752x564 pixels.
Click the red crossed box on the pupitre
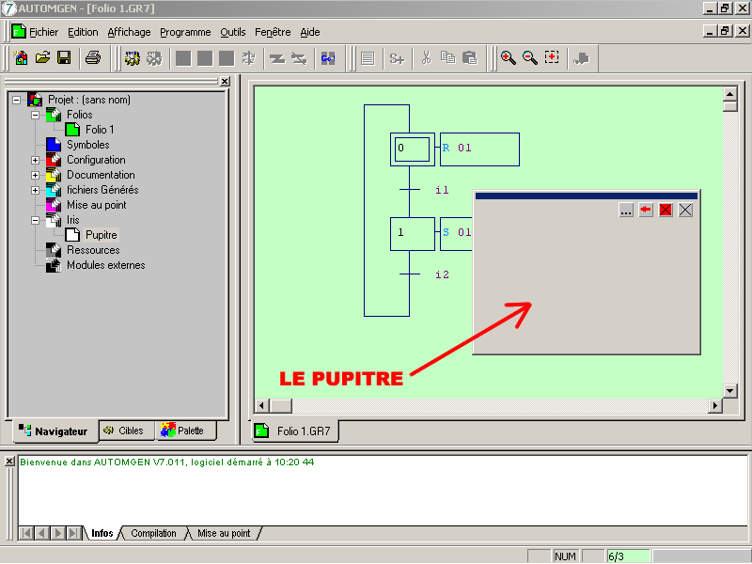(x=666, y=210)
